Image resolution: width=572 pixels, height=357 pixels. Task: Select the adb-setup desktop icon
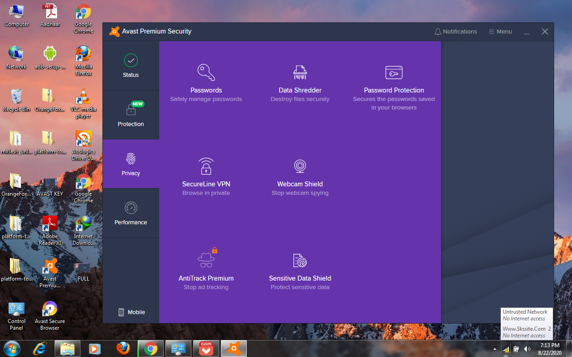click(x=50, y=58)
